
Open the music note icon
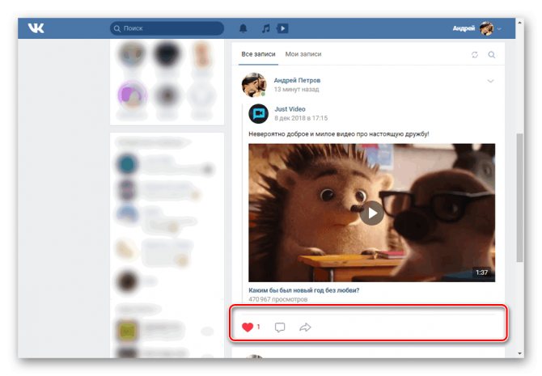point(265,28)
